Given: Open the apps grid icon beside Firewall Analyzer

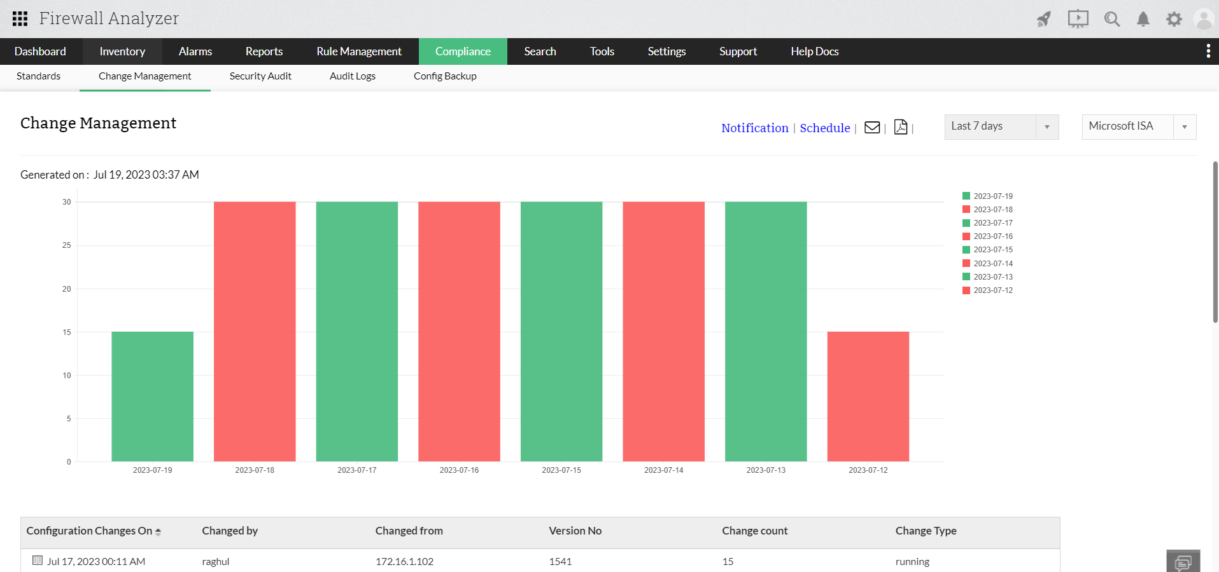Looking at the screenshot, I should tap(19, 18).
